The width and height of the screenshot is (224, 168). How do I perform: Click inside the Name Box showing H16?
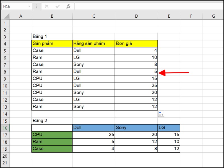click(x=13, y=6)
